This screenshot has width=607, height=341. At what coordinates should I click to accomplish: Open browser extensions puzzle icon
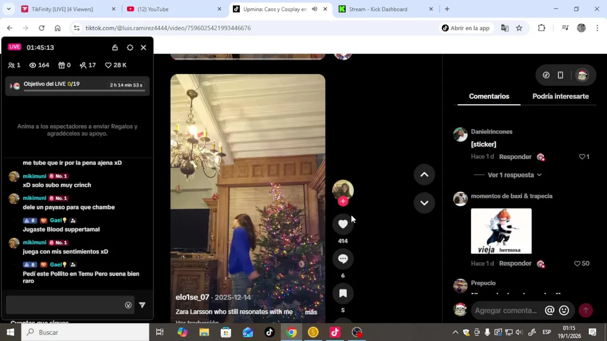[542, 28]
